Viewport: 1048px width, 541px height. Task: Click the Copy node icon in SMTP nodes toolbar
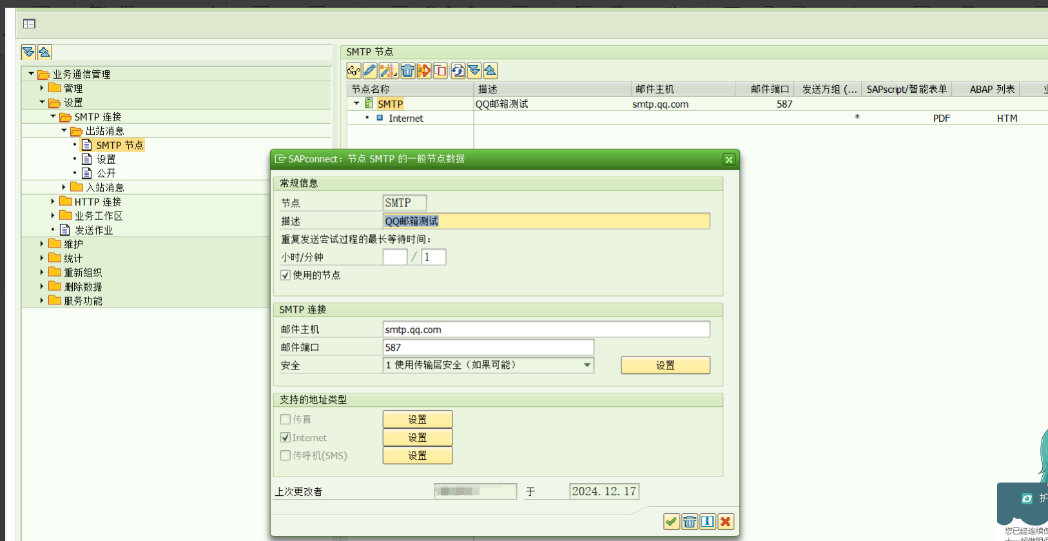point(440,71)
